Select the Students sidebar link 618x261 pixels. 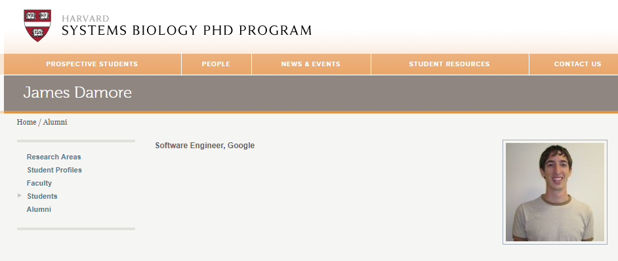[42, 196]
